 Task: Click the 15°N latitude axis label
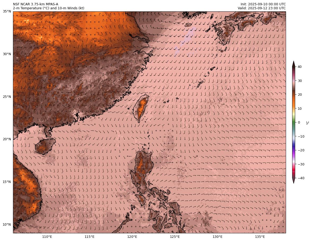point(7,182)
